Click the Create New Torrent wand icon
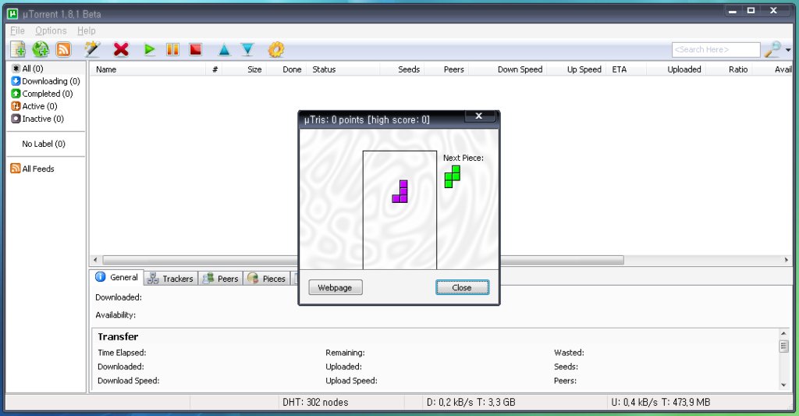This screenshot has width=799, height=416. click(x=92, y=49)
